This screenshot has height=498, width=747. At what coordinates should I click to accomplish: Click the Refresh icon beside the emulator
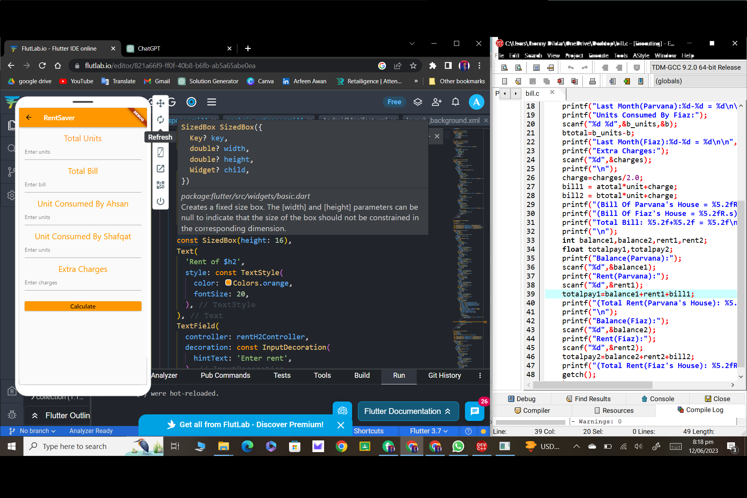(x=160, y=120)
